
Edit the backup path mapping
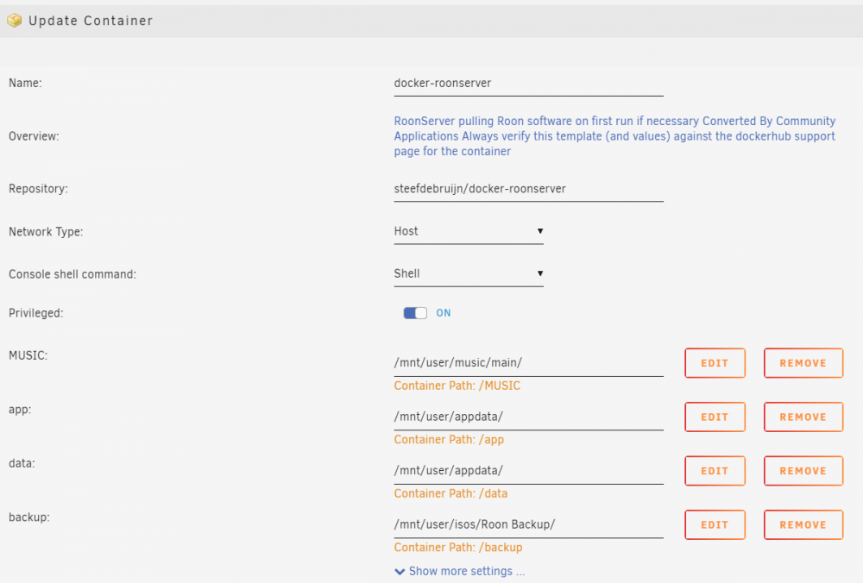[715, 524]
